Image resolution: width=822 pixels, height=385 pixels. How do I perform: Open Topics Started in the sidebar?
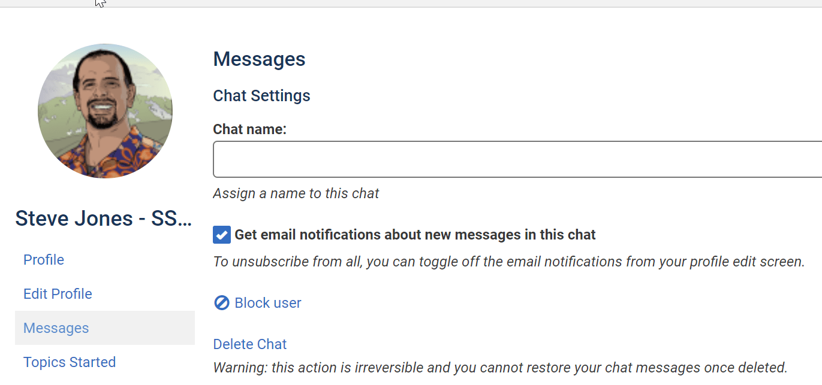pyautogui.click(x=70, y=362)
